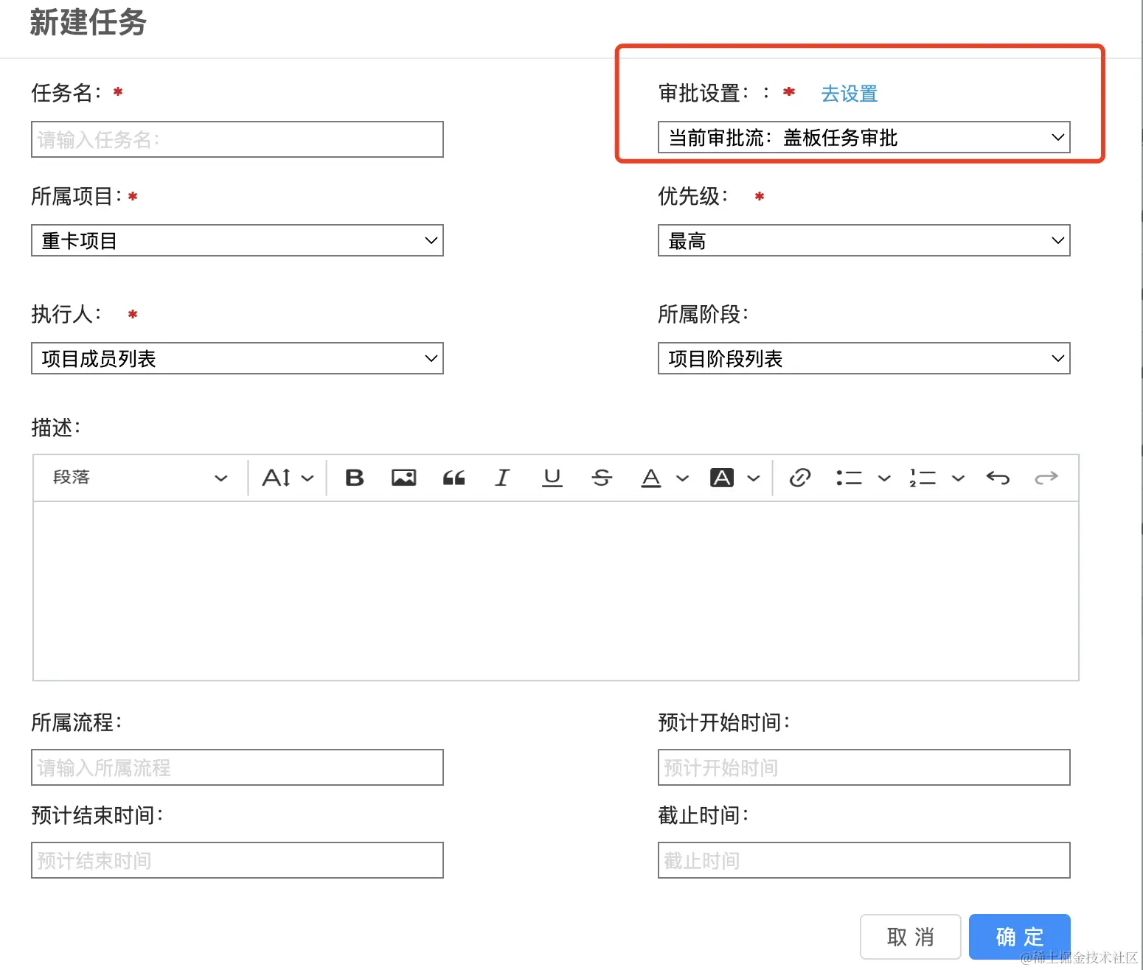Toggle bold text formatting

355,478
